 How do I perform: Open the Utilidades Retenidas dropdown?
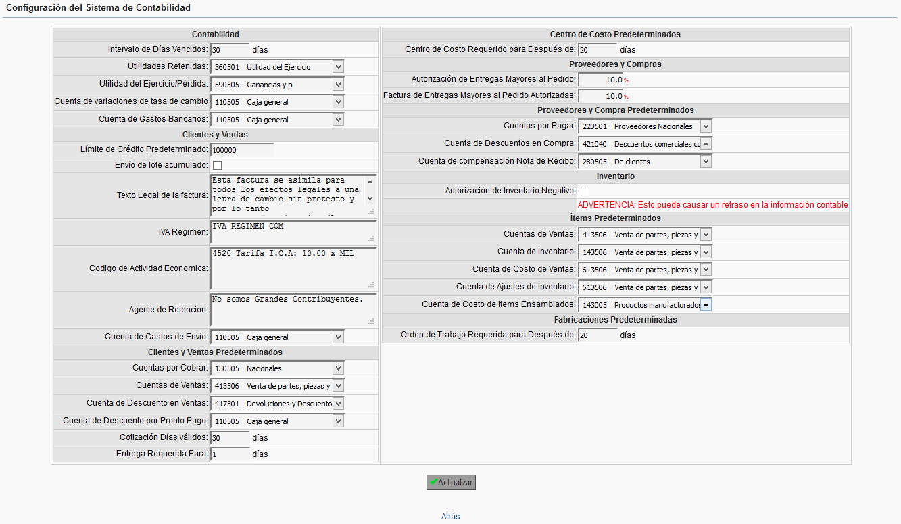[277, 67]
